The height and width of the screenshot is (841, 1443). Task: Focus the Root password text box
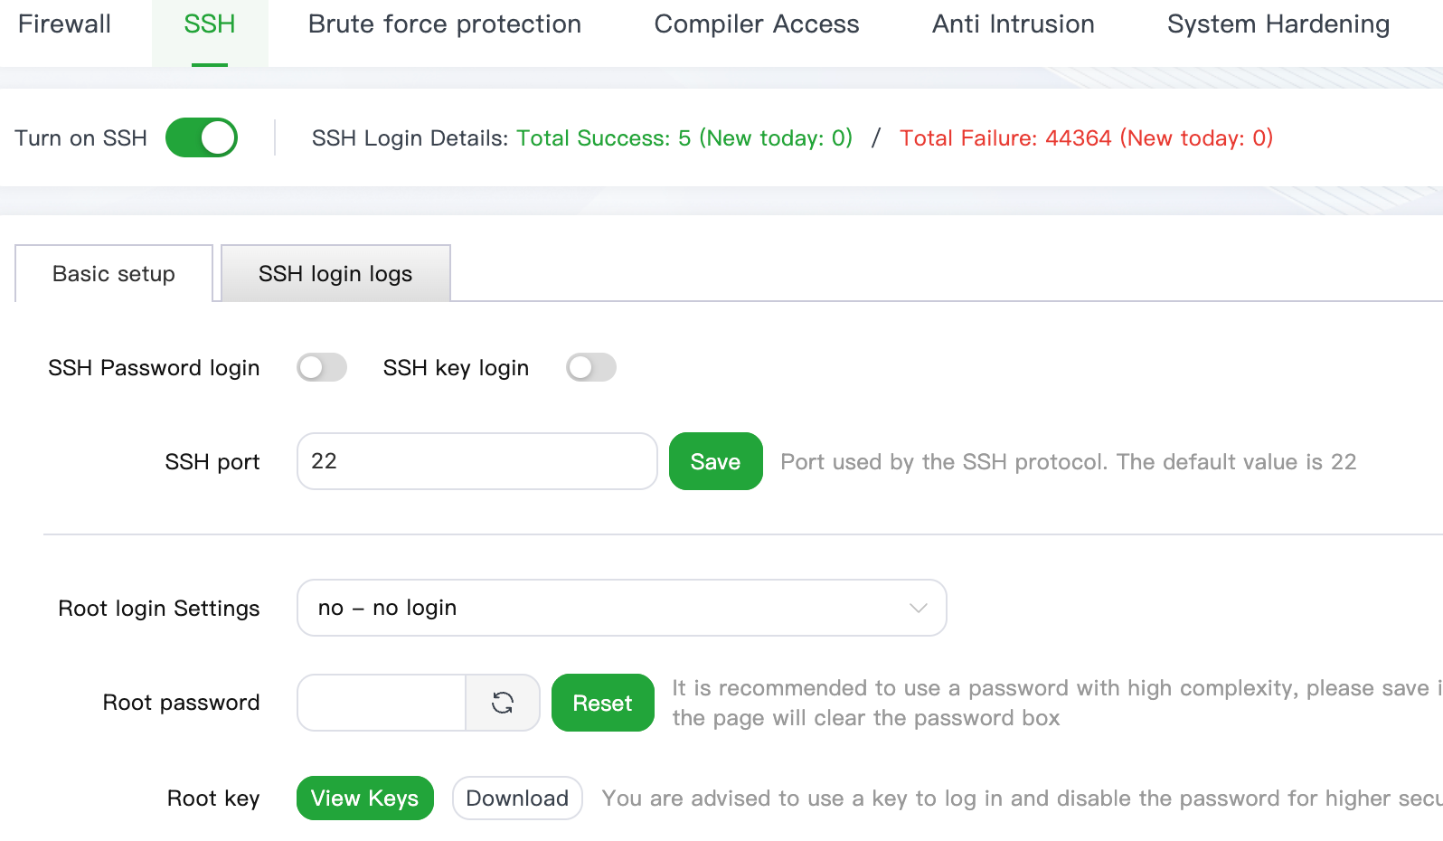382,703
